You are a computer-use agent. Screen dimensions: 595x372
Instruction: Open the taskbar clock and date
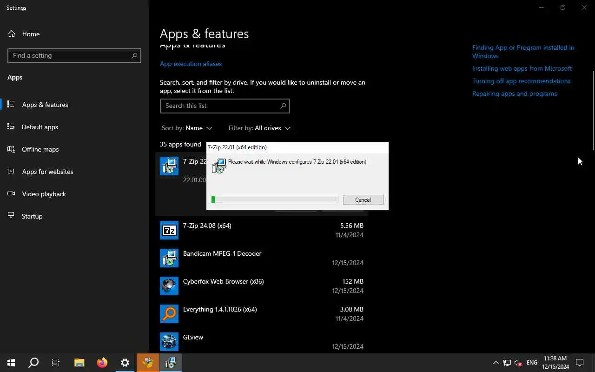point(555,363)
